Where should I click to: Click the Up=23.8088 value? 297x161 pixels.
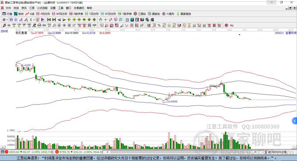pyautogui.click(x=54, y=33)
